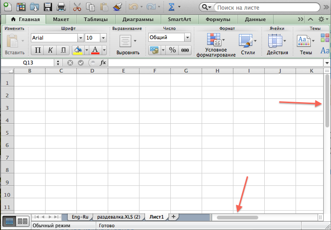Cut selection with the scissors icon
331x230 pixels.
77,7
